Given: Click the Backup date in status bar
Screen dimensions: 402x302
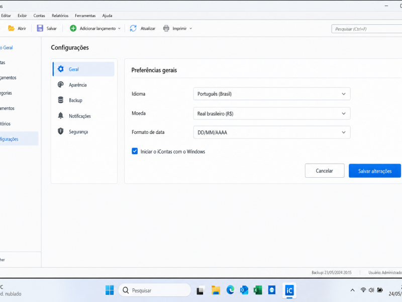Looking at the screenshot, I should pos(332,272).
